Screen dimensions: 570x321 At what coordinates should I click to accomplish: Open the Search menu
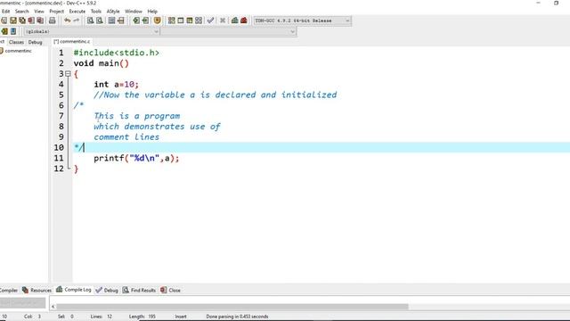21,12
